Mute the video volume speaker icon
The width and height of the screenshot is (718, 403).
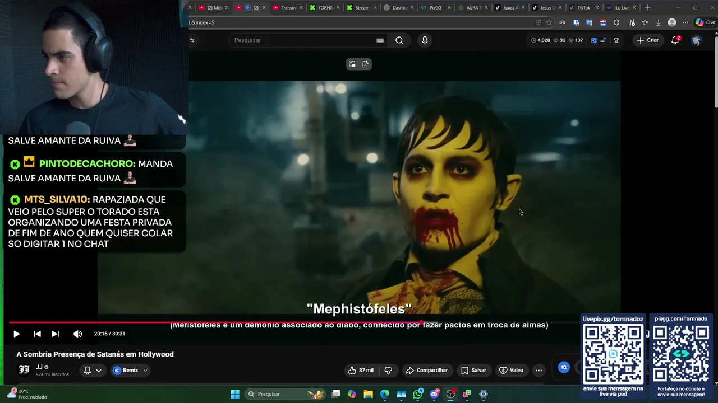77,334
